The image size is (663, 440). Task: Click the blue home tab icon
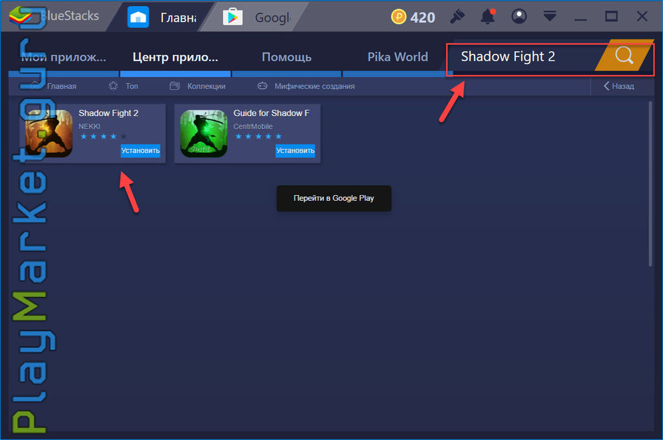(x=138, y=17)
